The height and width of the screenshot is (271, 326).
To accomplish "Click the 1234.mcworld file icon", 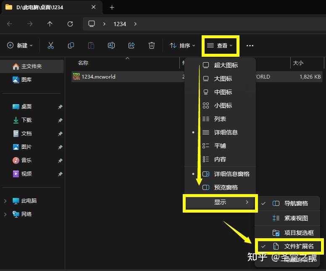I will click(x=76, y=76).
